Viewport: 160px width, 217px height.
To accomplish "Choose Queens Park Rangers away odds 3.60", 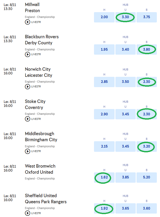I will point(147,208).
